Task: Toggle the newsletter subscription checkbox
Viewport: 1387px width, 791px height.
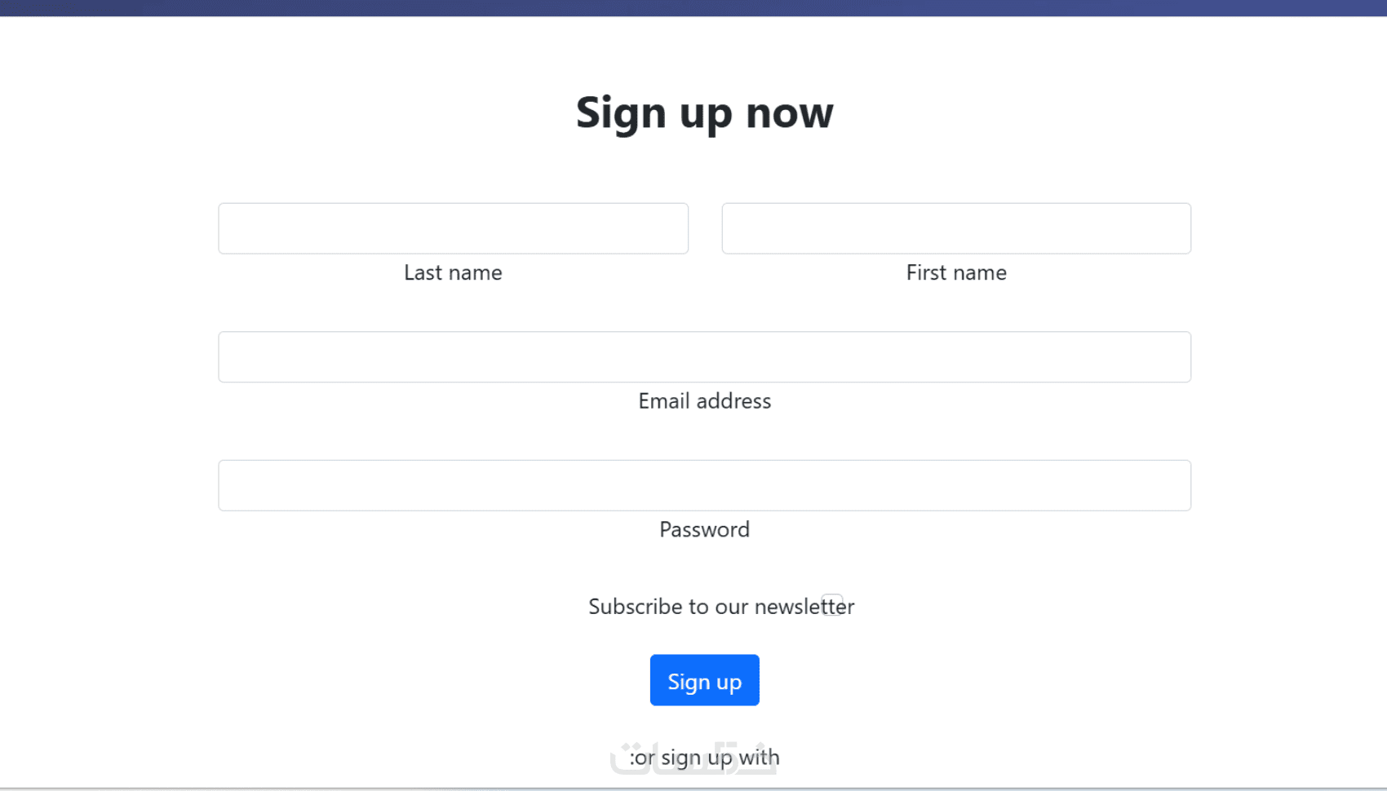Action: click(832, 604)
